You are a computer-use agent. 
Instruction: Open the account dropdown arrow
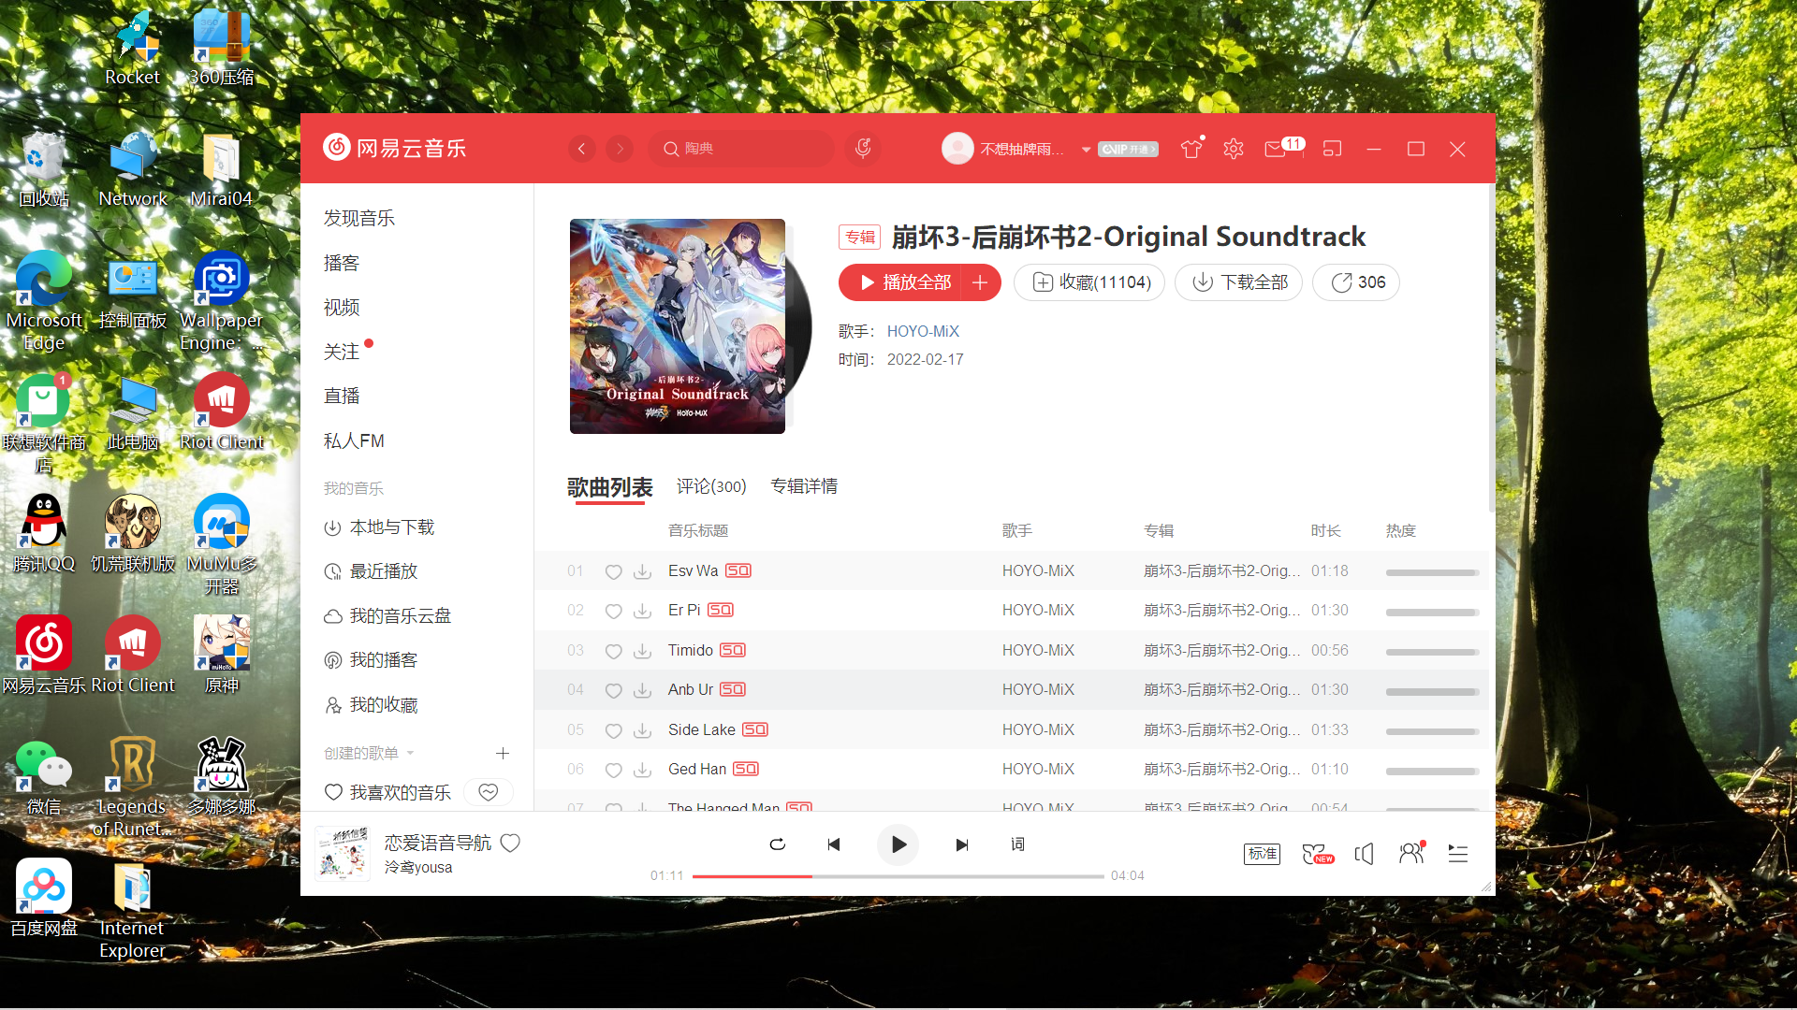click(x=1086, y=150)
